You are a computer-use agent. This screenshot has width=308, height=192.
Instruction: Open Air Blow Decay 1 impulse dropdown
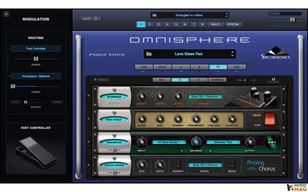tap(169, 142)
